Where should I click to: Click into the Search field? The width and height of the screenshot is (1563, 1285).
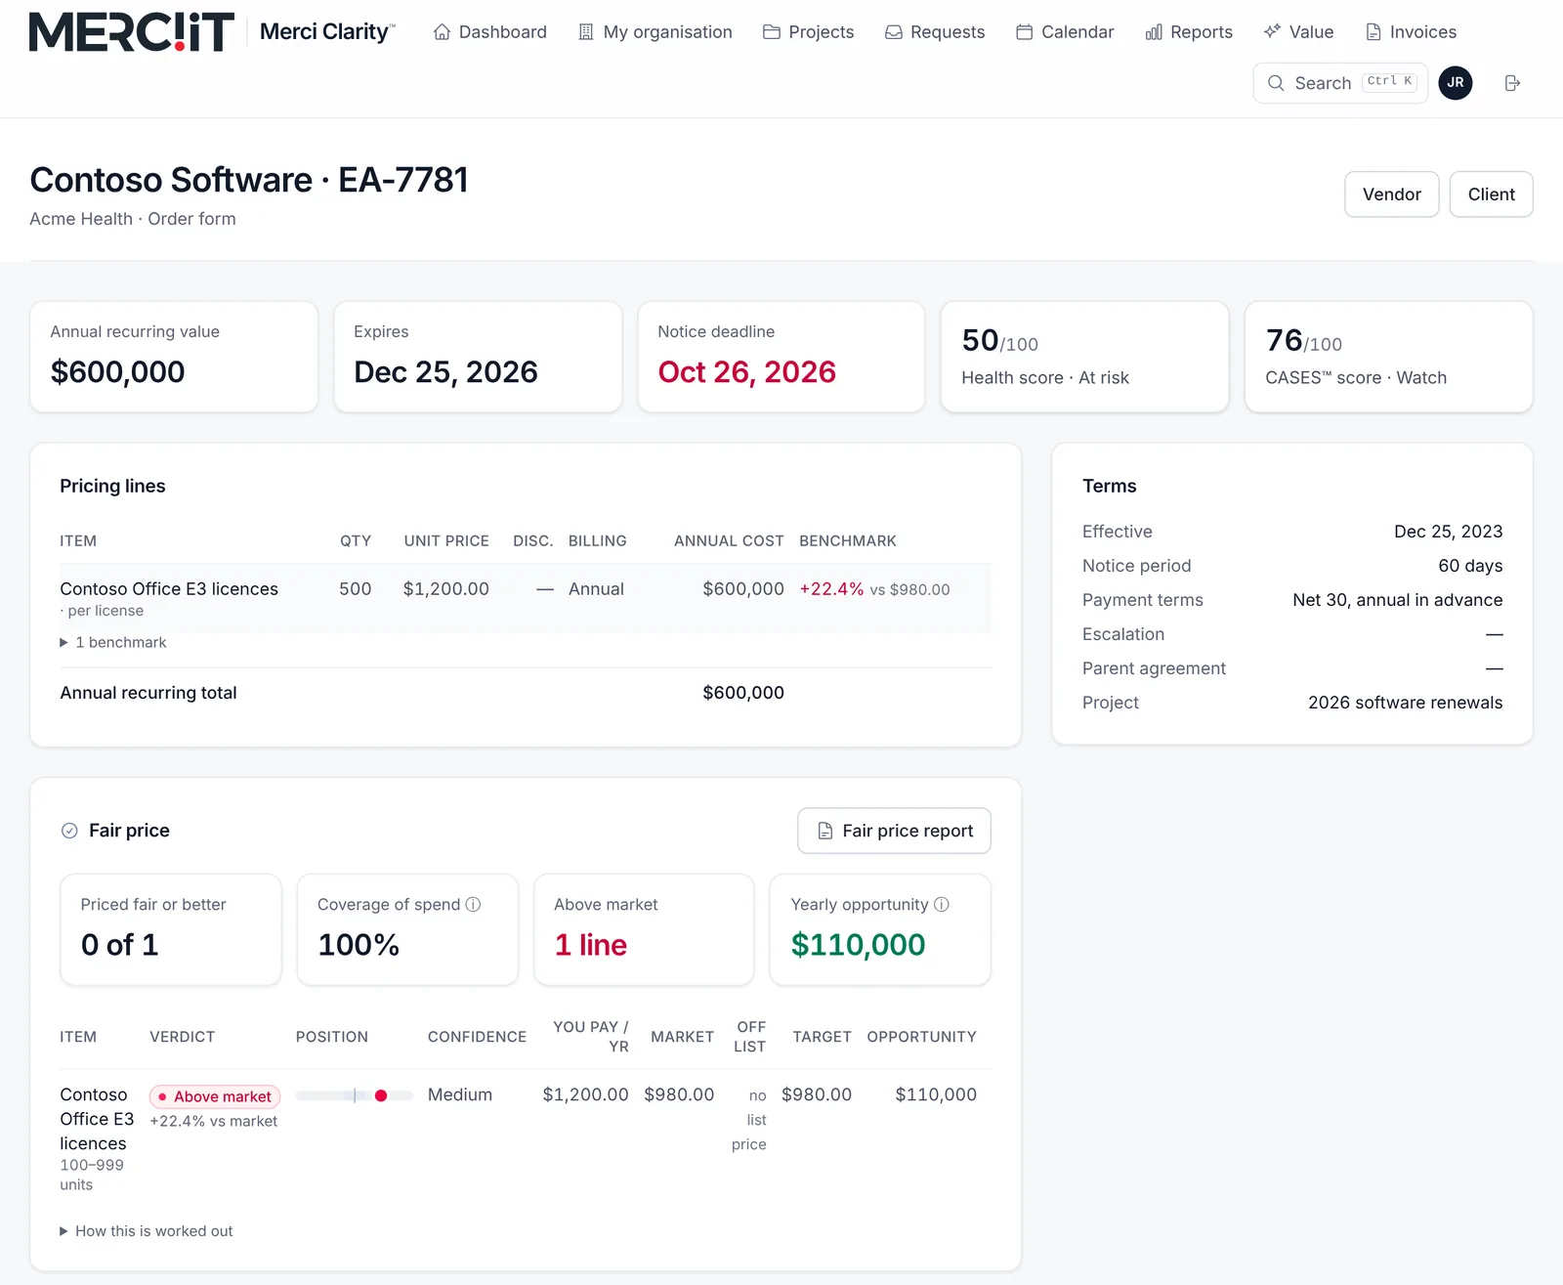click(1340, 83)
